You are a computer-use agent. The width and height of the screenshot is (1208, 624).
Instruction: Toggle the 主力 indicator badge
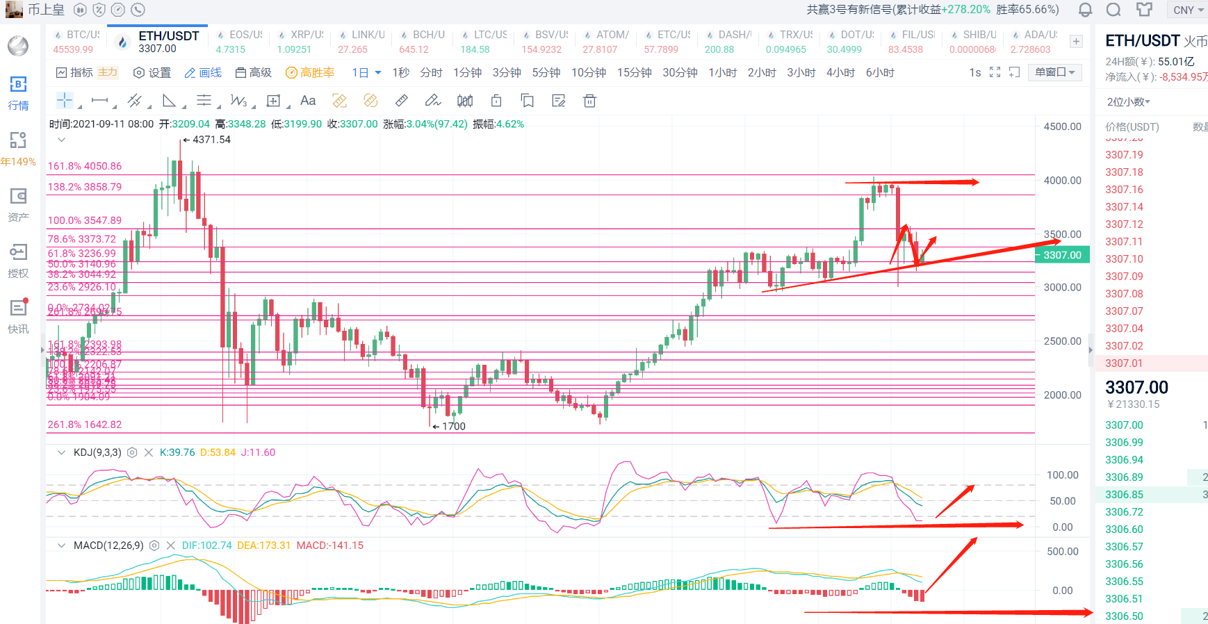click(108, 72)
